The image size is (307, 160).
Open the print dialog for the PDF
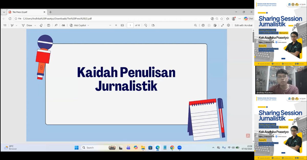coord(203,25)
